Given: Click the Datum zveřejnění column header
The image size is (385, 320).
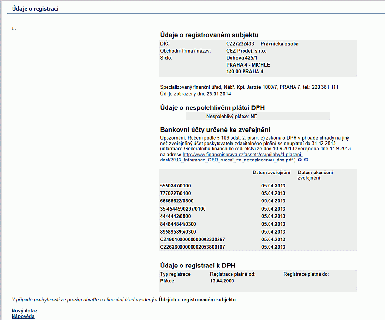Looking at the screenshot, I should (x=271, y=173).
